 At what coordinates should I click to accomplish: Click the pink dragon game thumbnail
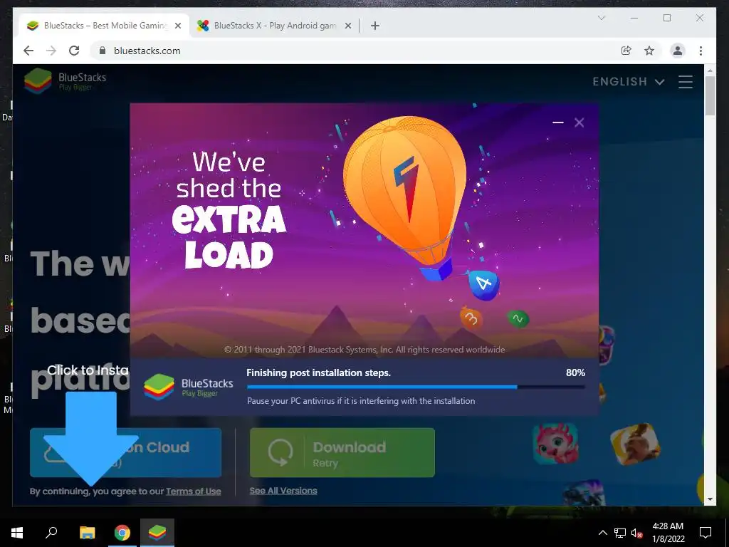point(555,444)
